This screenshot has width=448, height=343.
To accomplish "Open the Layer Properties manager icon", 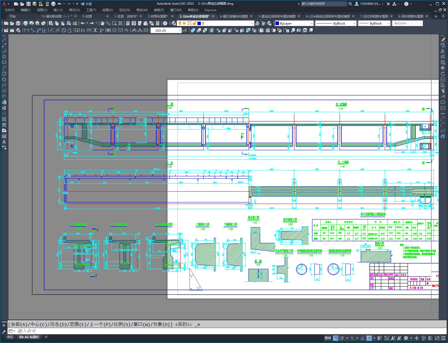I will click(x=174, y=23).
